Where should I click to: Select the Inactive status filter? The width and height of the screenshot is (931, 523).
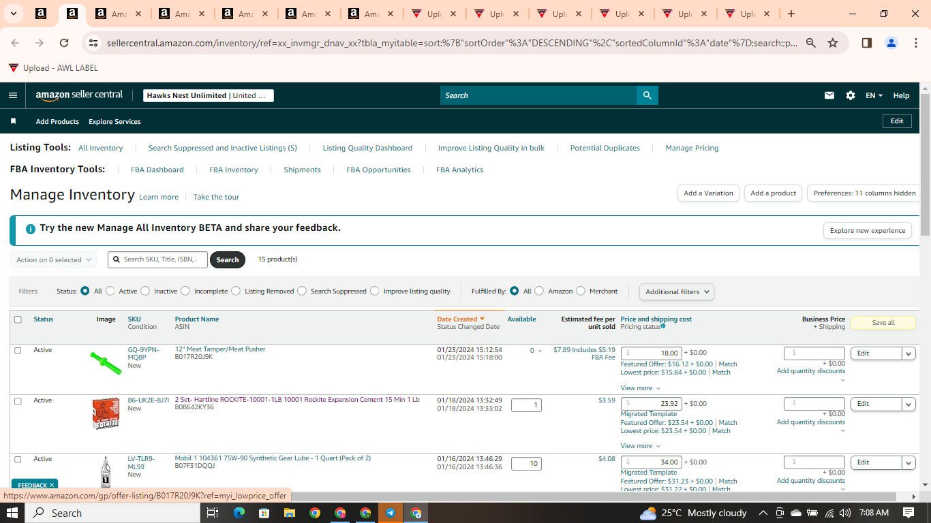coord(145,291)
